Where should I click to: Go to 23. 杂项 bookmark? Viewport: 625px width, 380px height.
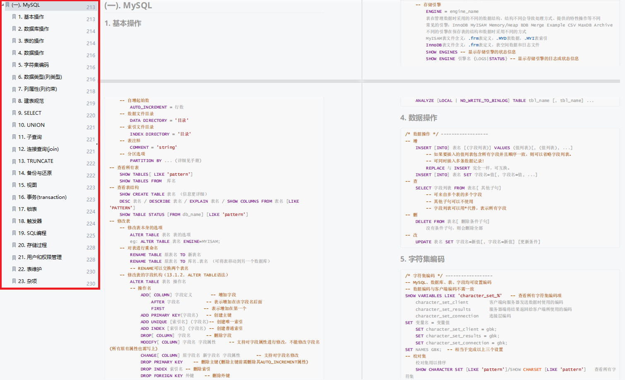pos(28,281)
